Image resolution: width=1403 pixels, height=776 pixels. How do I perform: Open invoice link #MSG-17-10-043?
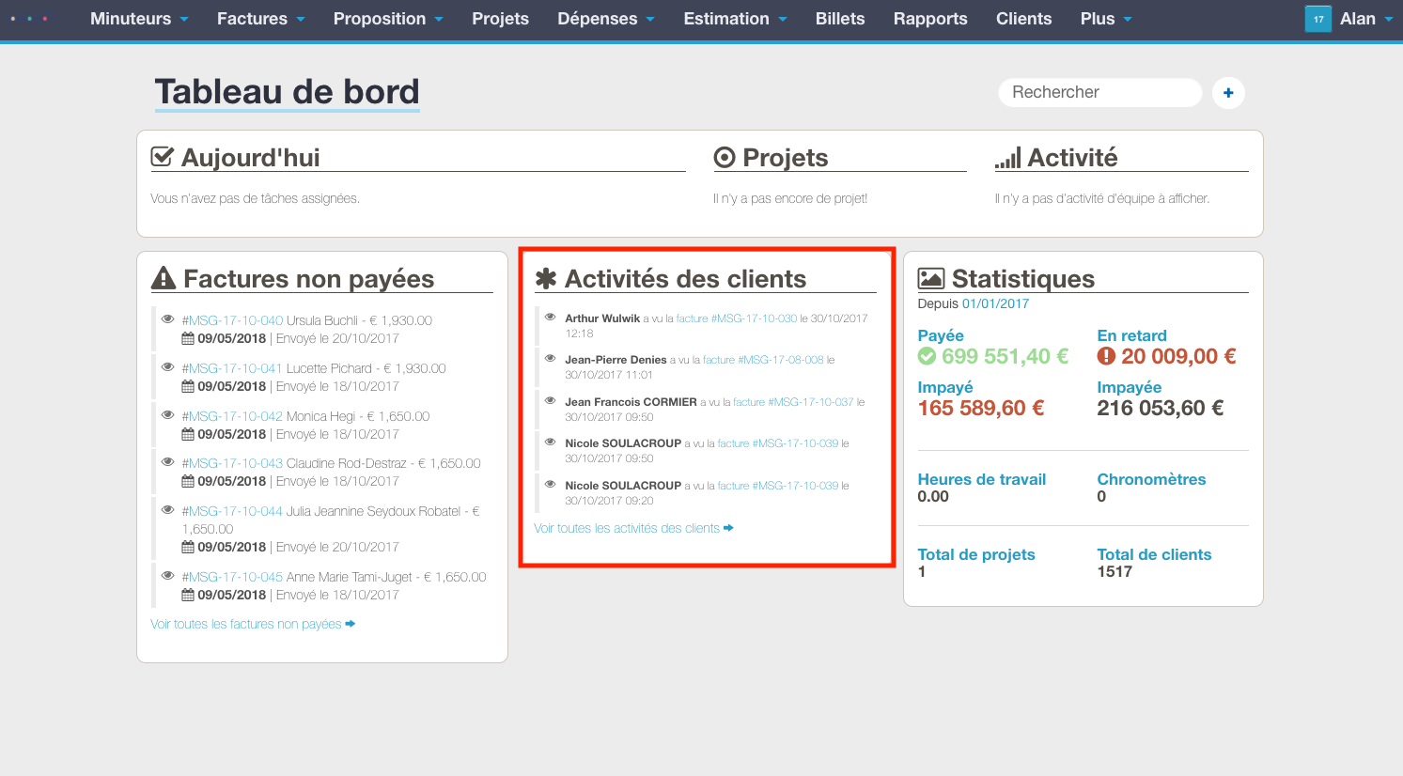coord(232,463)
